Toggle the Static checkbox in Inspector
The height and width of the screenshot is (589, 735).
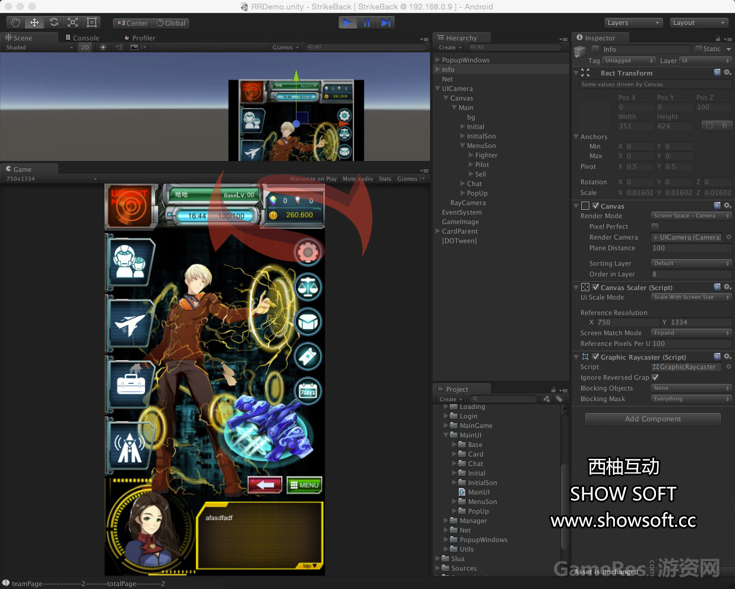click(698, 49)
